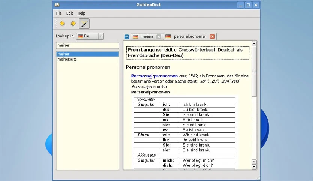Toggle the scan popup wand tool
Screen dimensions: 313x181
tap(84, 24)
